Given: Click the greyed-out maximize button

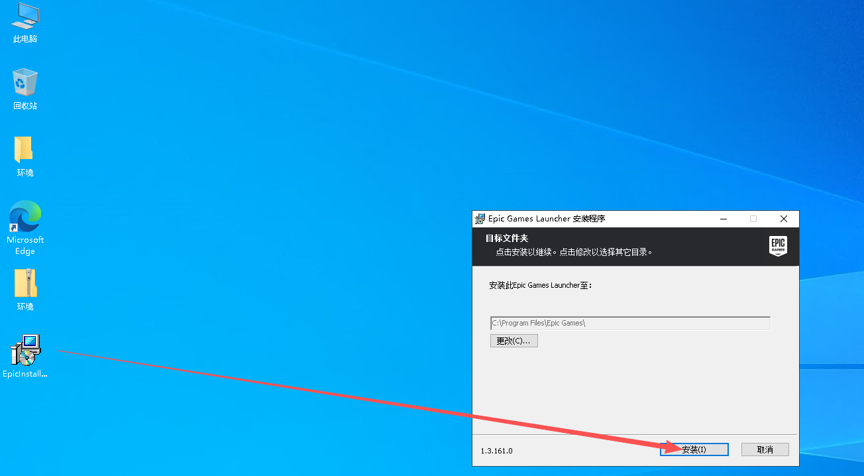Looking at the screenshot, I should tap(753, 219).
